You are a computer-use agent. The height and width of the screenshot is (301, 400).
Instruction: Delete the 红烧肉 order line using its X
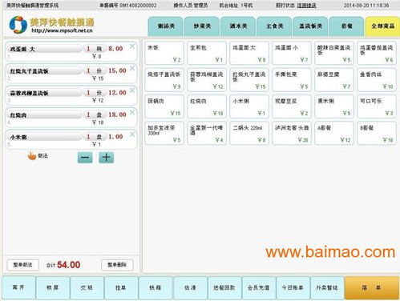132,113
